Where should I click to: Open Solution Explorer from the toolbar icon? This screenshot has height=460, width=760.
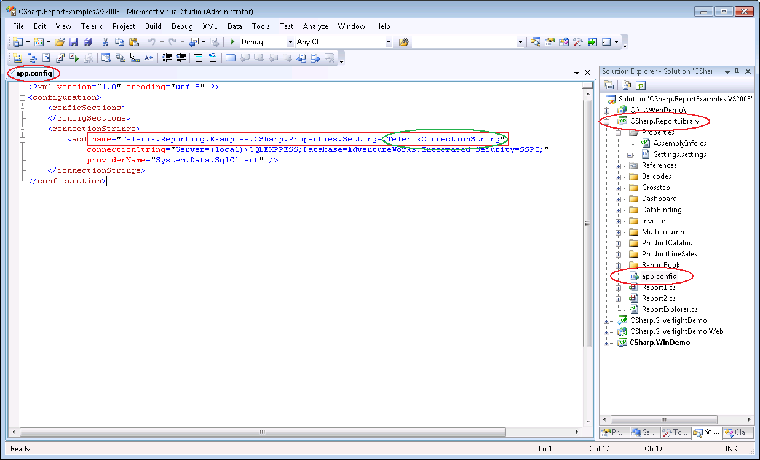[x=536, y=42]
